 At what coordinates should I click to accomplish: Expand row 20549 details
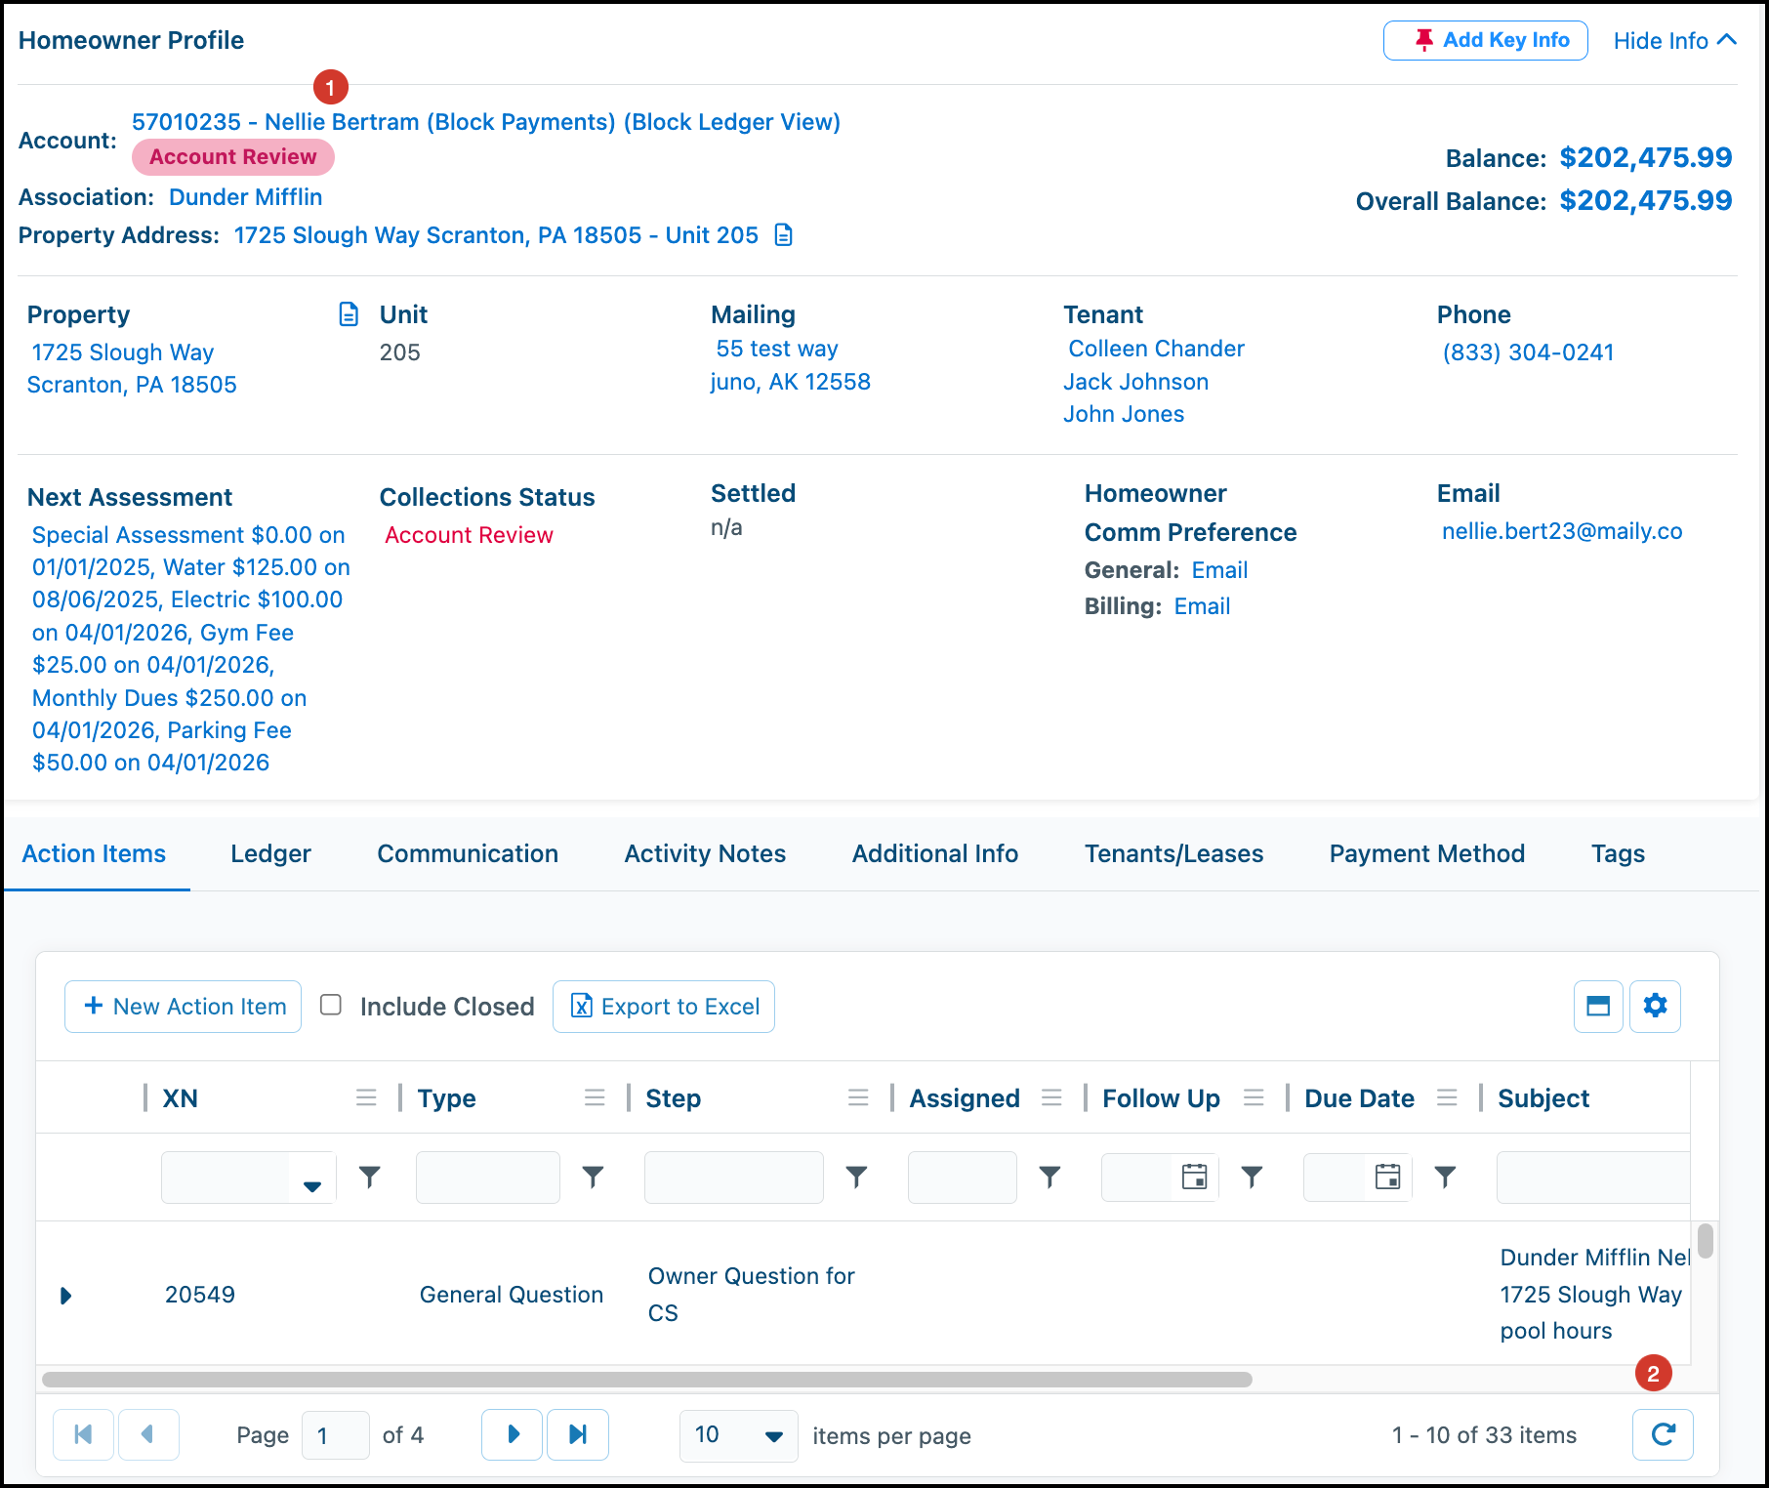click(x=66, y=1296)
